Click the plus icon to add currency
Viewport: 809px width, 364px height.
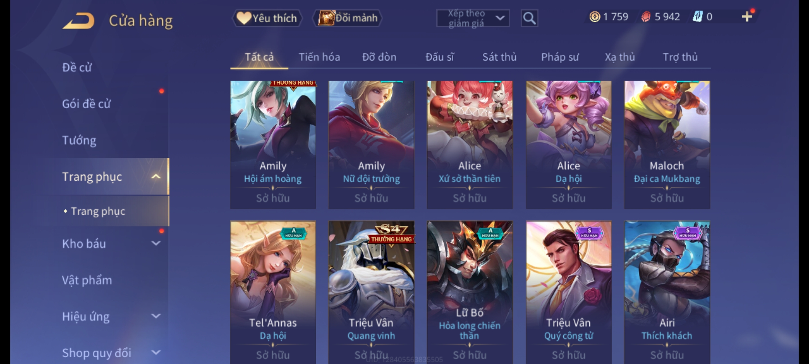[747, 17]
